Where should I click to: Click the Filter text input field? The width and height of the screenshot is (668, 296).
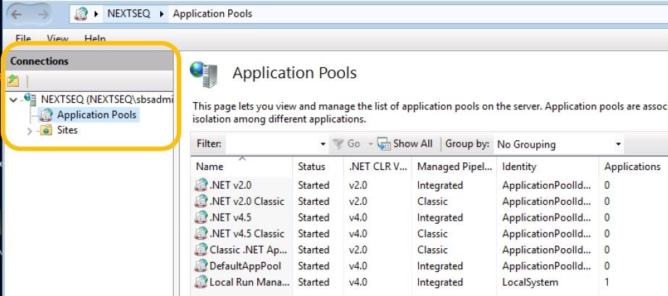point(272,144)
